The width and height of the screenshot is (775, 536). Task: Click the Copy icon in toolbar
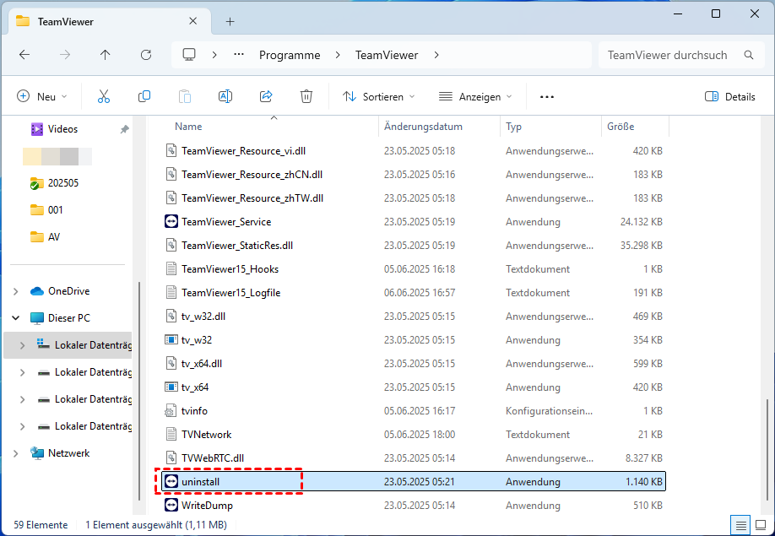point(144,97)
